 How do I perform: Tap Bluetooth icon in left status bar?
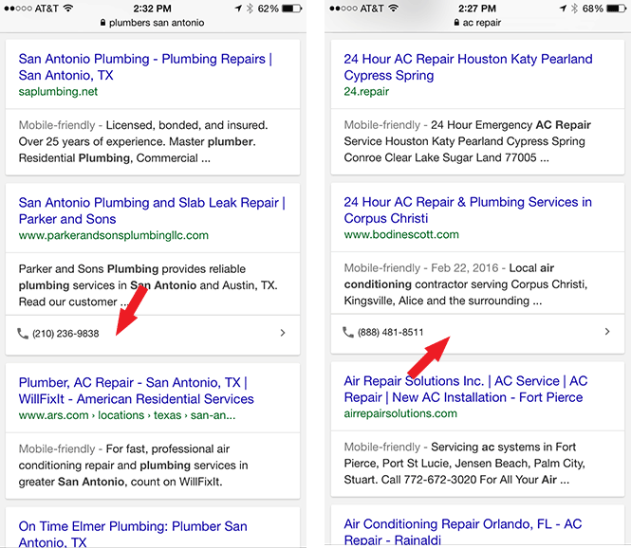pos(250,9)
